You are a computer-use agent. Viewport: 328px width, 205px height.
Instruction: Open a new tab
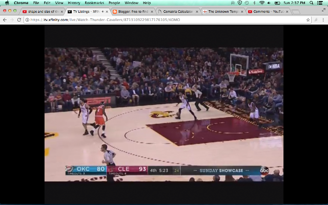click(x=296, y=12)
